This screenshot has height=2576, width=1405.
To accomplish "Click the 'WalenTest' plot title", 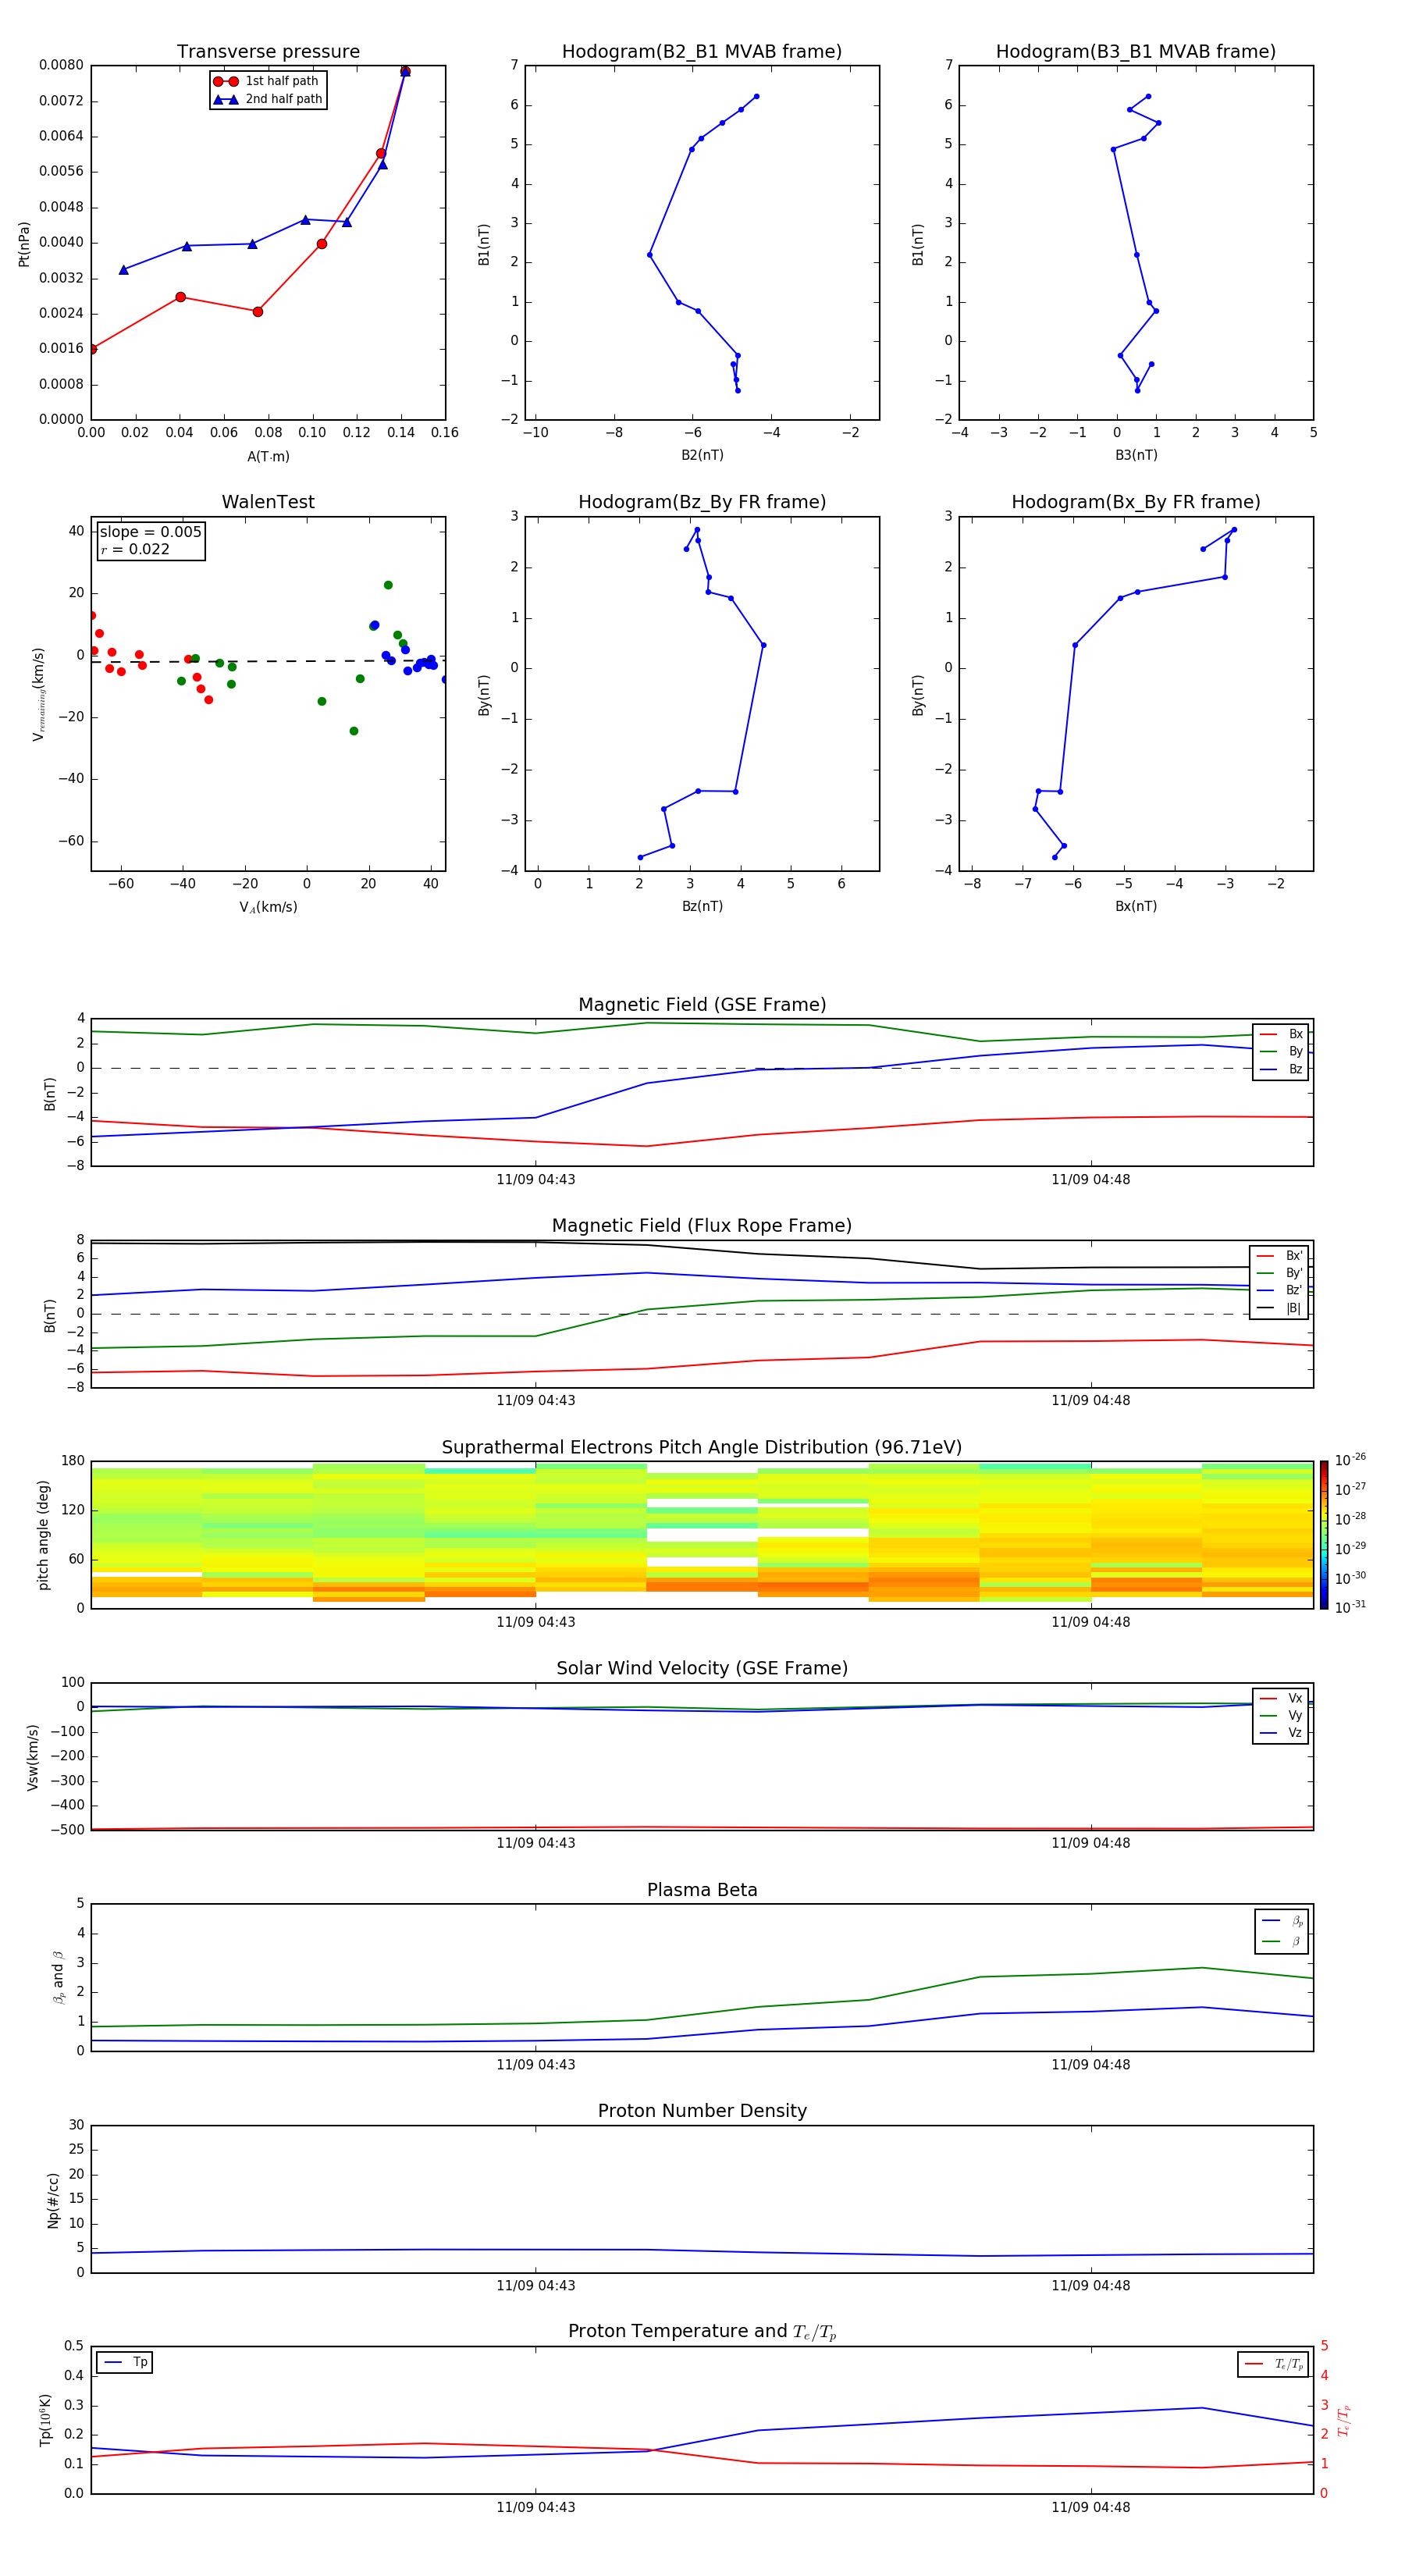I will click(x=268, y=502).
